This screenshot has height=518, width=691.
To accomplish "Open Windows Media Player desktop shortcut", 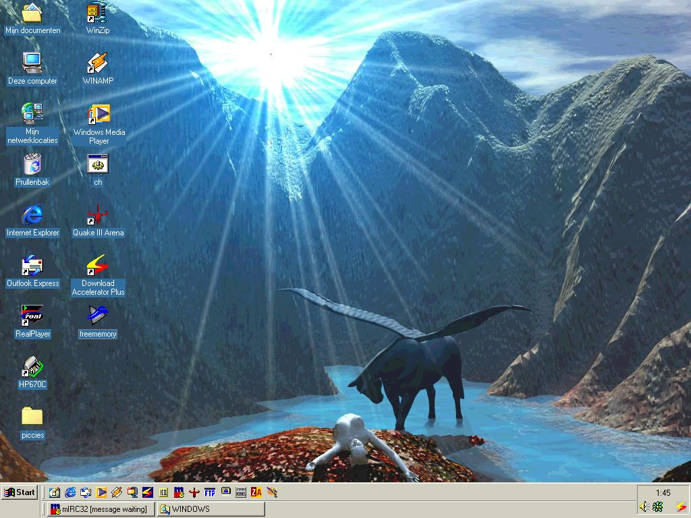I will pos(99,115).
